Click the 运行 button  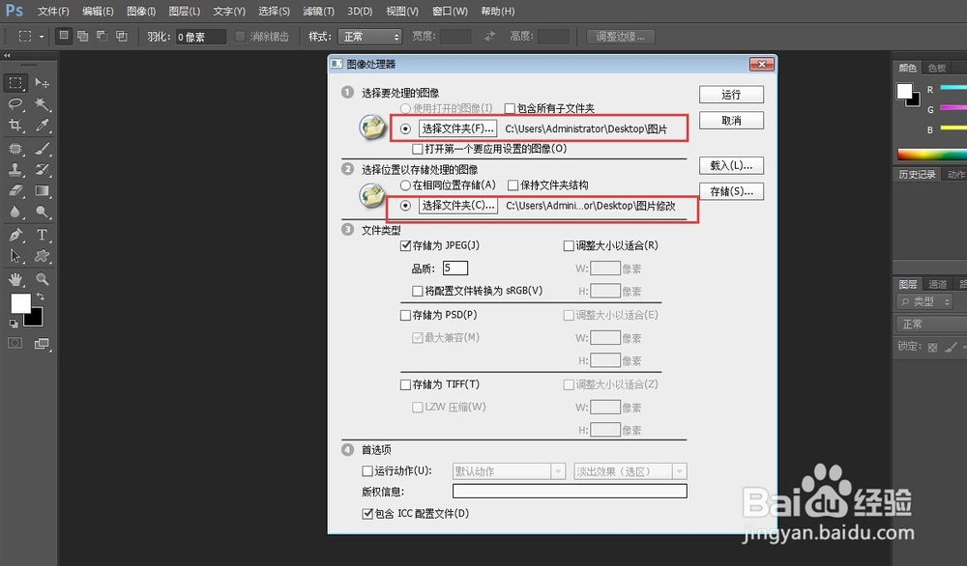[731, 94]
